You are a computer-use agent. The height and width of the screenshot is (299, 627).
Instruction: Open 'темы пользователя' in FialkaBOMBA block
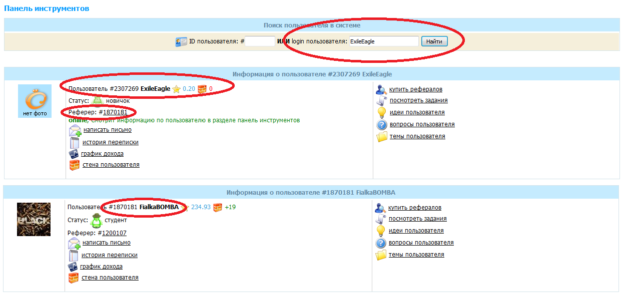[416, 255]
